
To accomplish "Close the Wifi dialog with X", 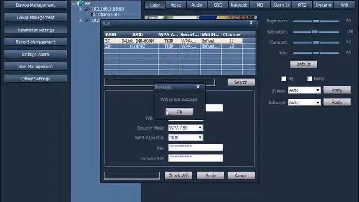I will click(251, 23).
